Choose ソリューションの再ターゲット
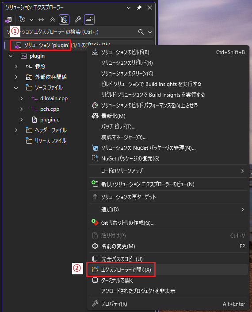Screen dimensions: 252x312 point(168,197)
